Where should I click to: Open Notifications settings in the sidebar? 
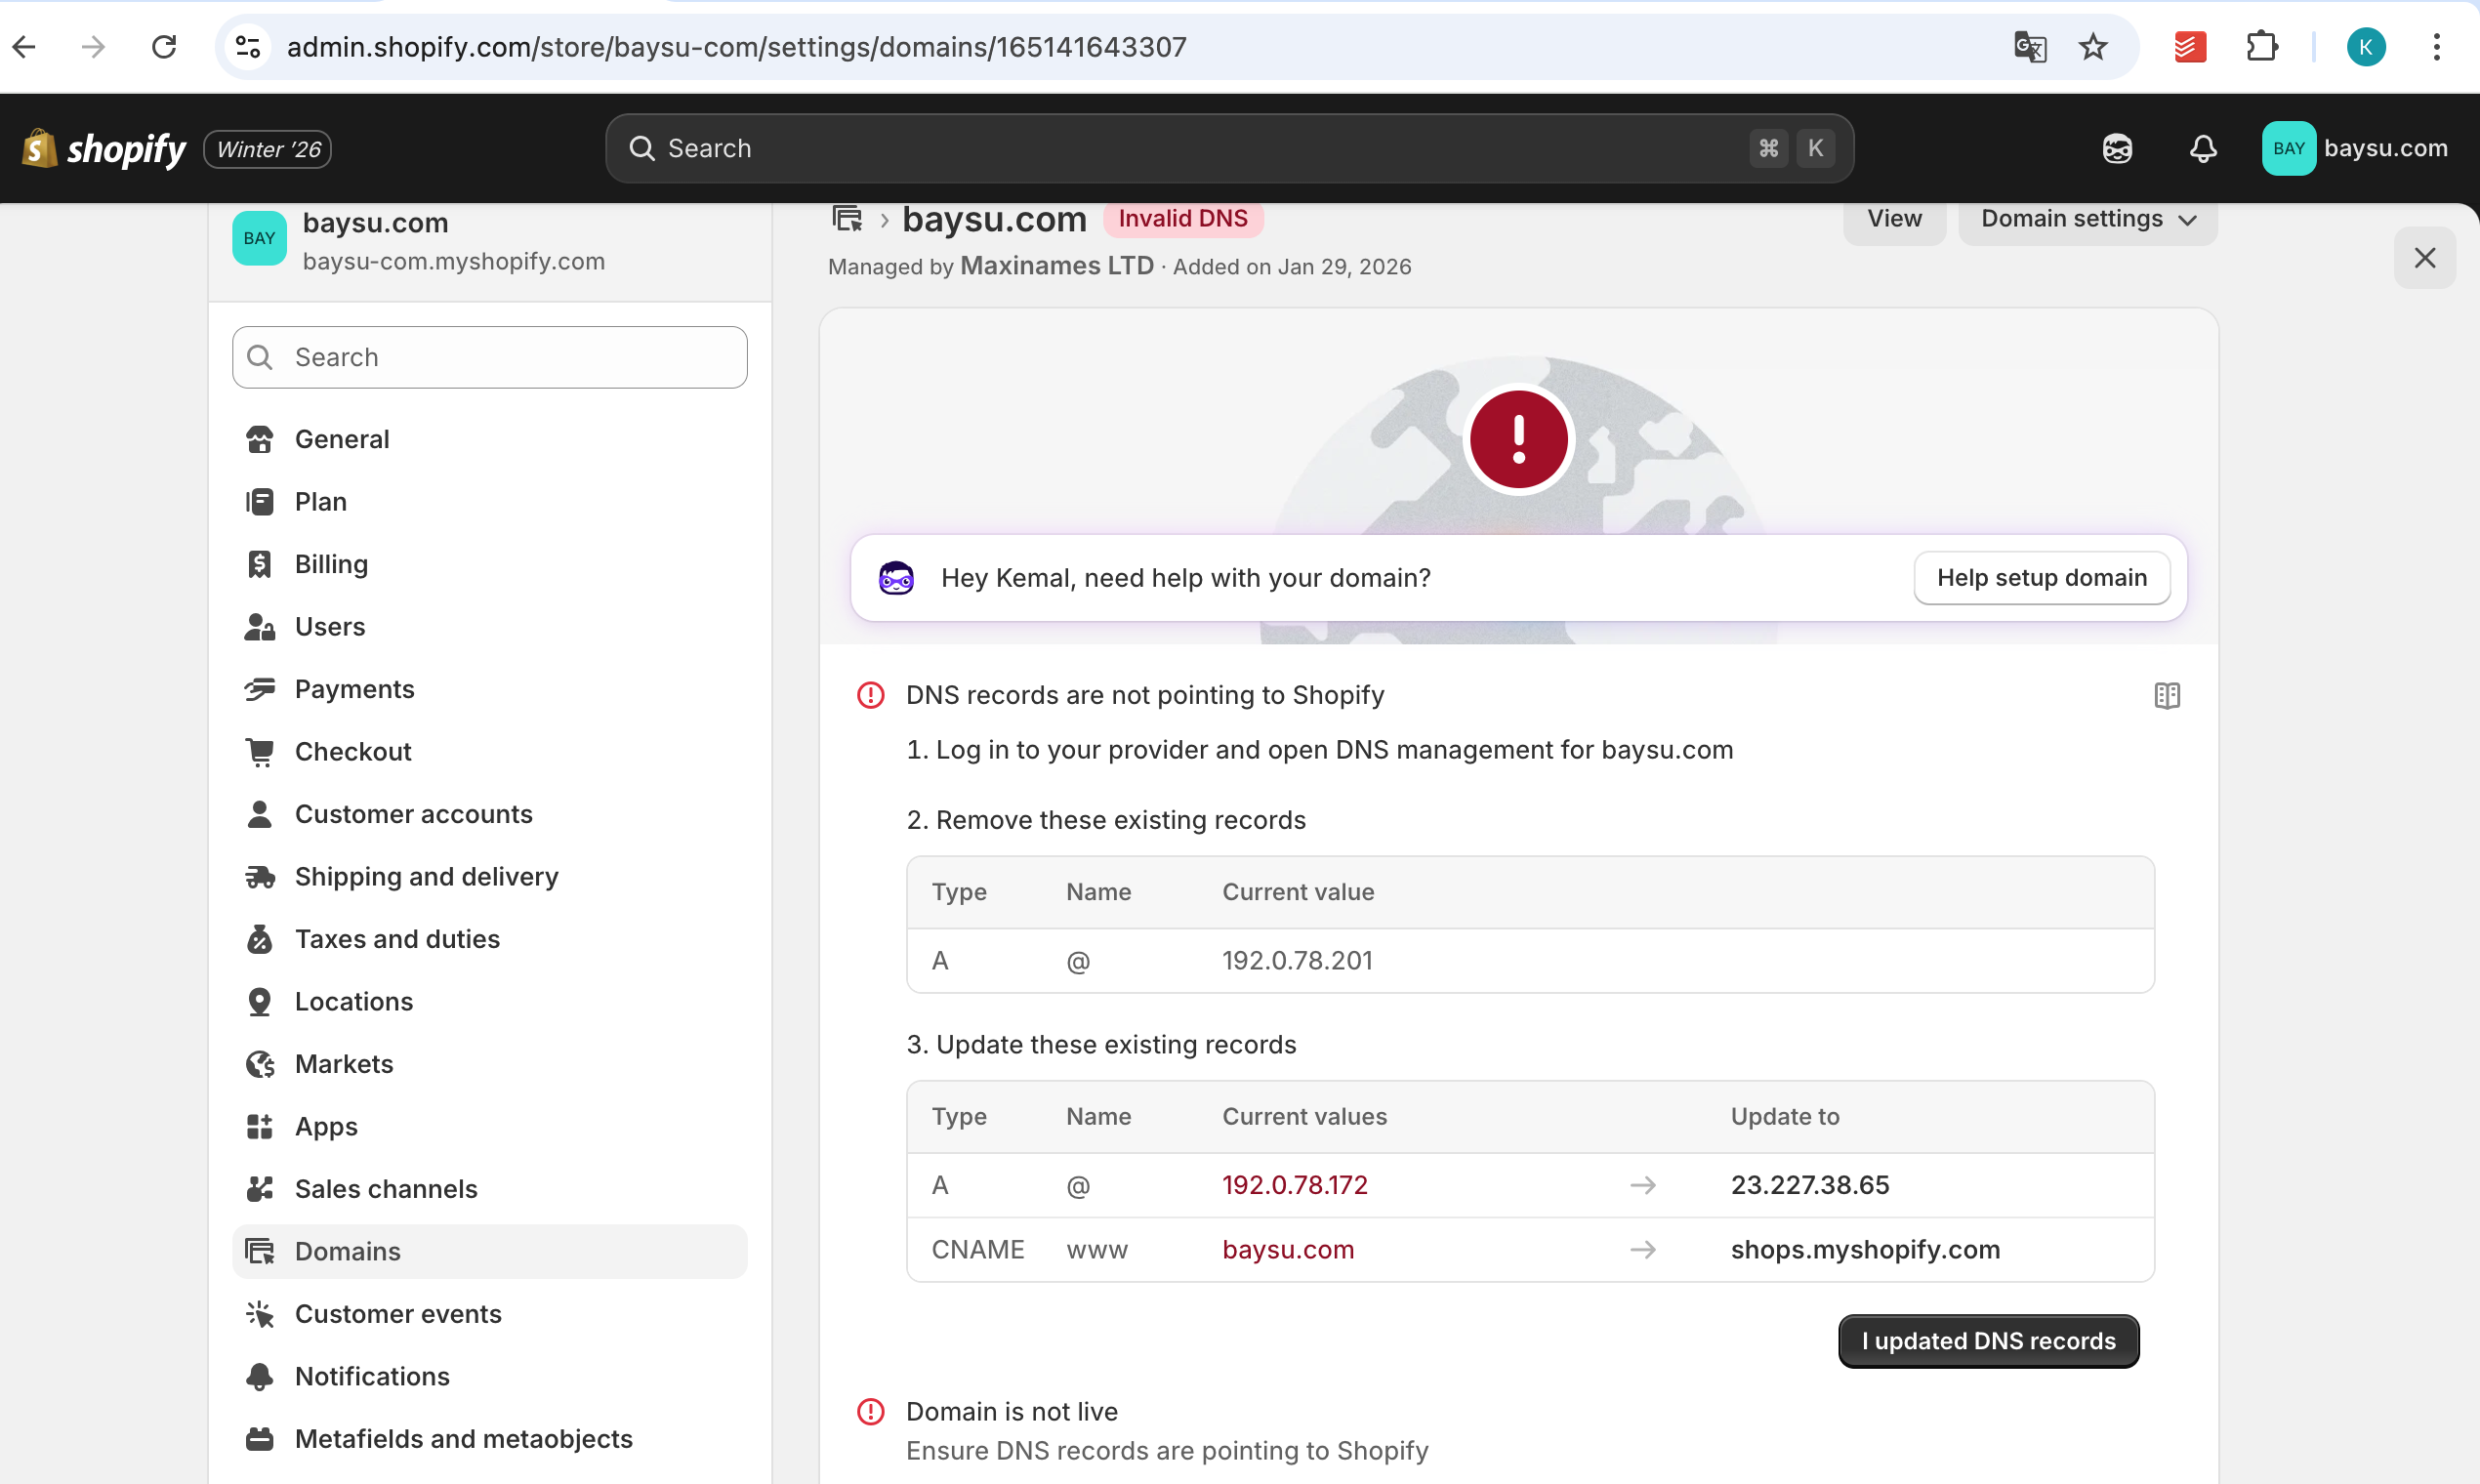tap(490, 1377)
